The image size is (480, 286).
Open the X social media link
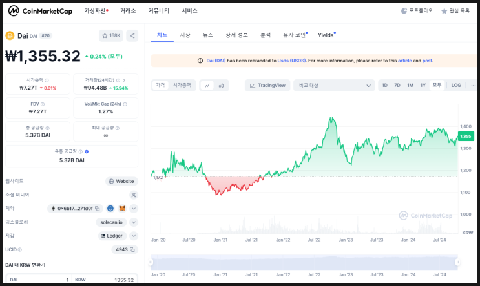tap(134, 195)
